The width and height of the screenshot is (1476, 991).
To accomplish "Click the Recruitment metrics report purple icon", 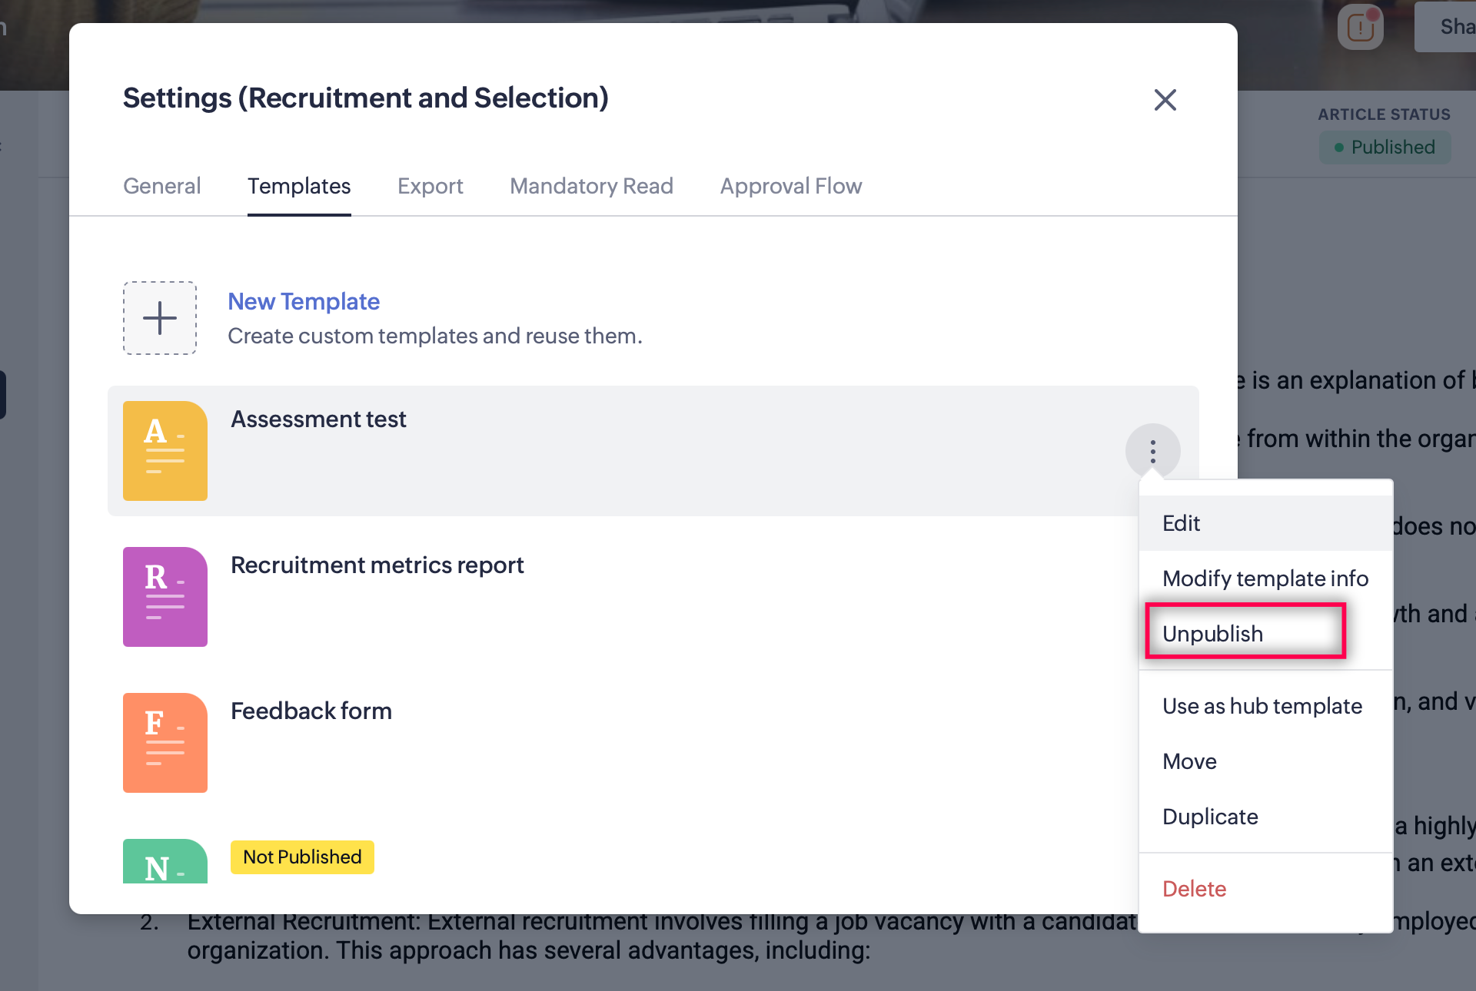I will click(x=165, y=597).
